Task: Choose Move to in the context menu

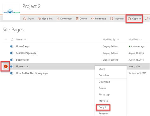Action: [x=103, y=101]
